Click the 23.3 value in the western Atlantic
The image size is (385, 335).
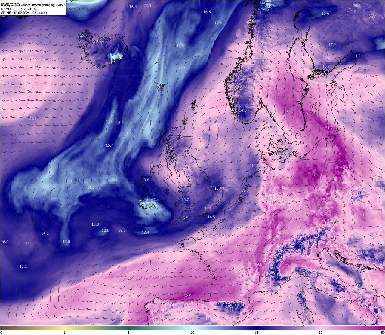[32, 119]
